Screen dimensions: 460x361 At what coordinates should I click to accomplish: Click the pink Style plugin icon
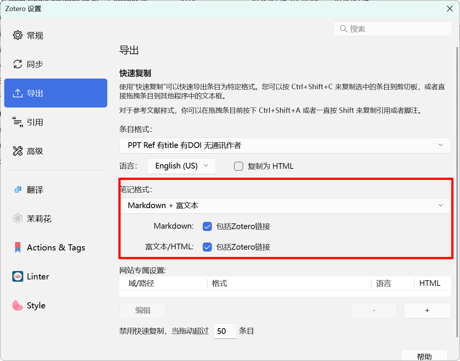point(18,305)
